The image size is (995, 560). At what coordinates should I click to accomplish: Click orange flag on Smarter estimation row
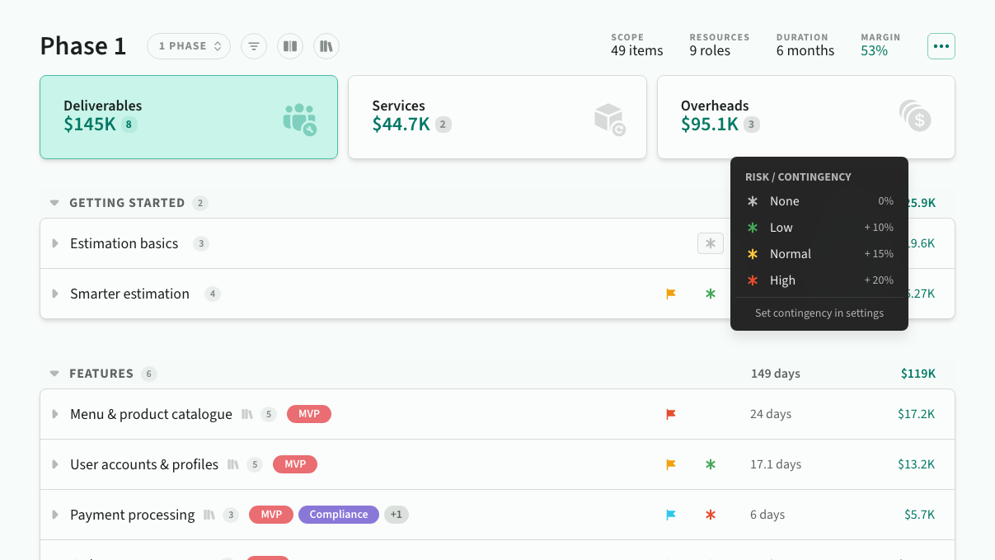click(x=671, y=294)
